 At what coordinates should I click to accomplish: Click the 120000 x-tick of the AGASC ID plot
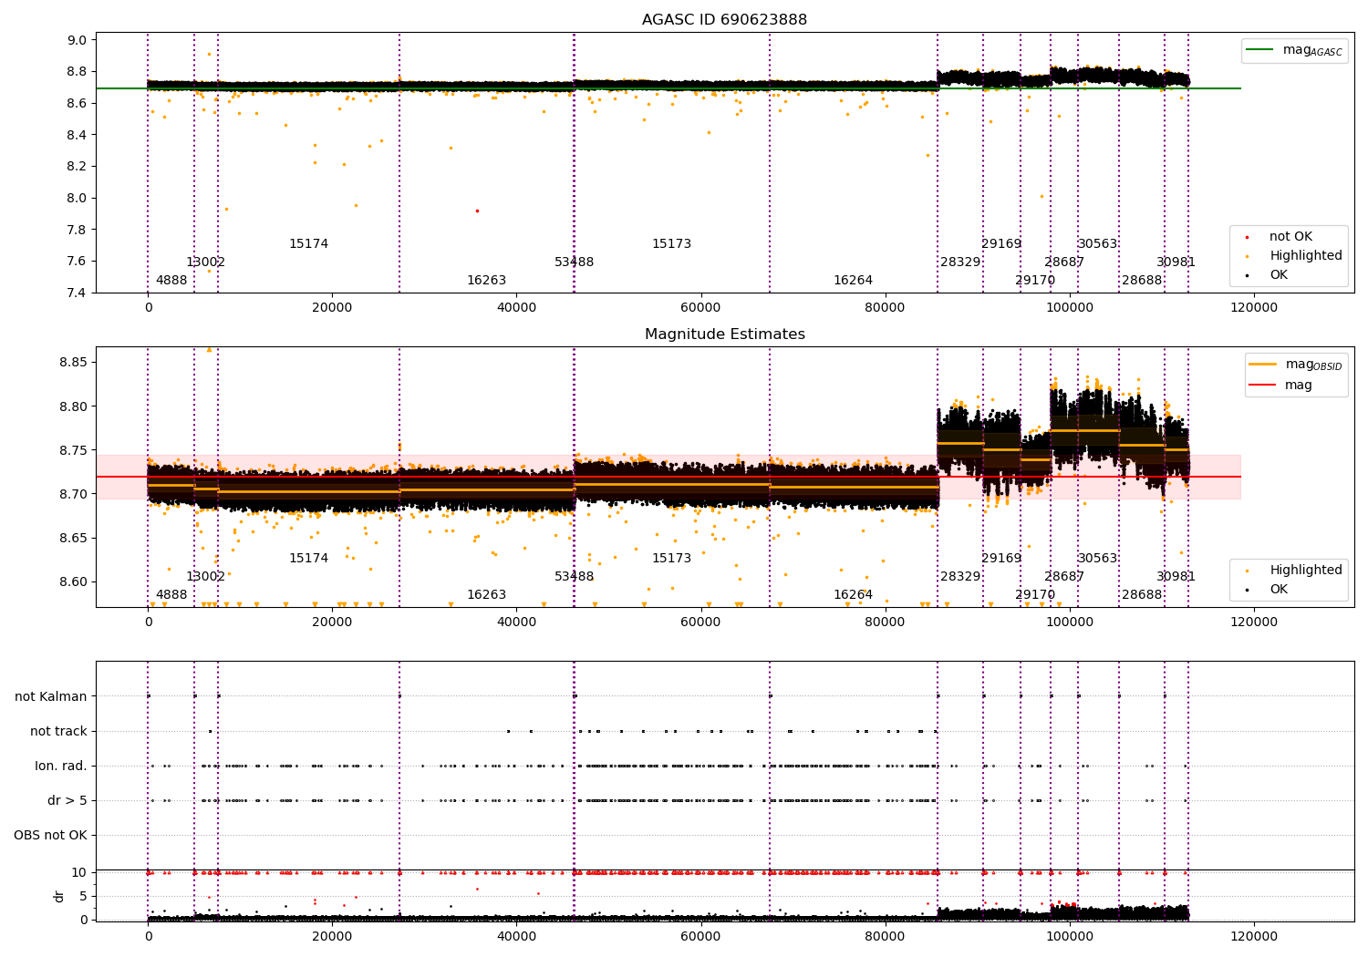click(x=1254, y=308)
